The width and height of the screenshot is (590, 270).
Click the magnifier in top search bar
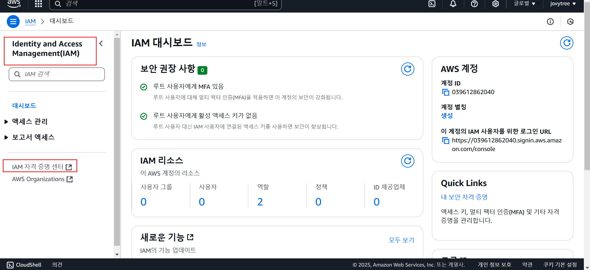(58, 4)
